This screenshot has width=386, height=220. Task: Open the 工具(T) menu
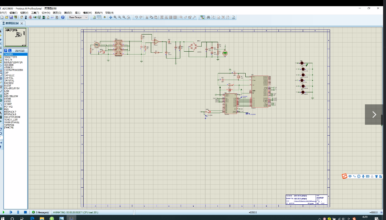tap(35, 13)
